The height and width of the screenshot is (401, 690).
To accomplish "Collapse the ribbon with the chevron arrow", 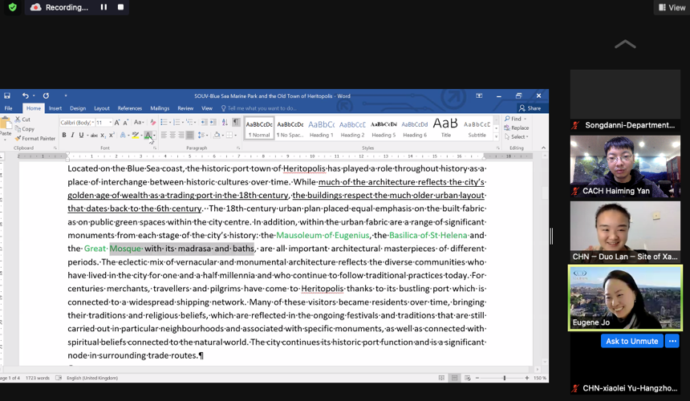I will point(543,148).
